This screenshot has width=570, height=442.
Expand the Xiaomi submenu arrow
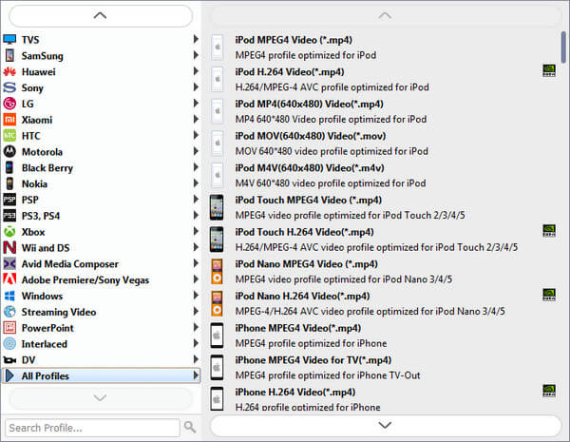coord(196,119)
